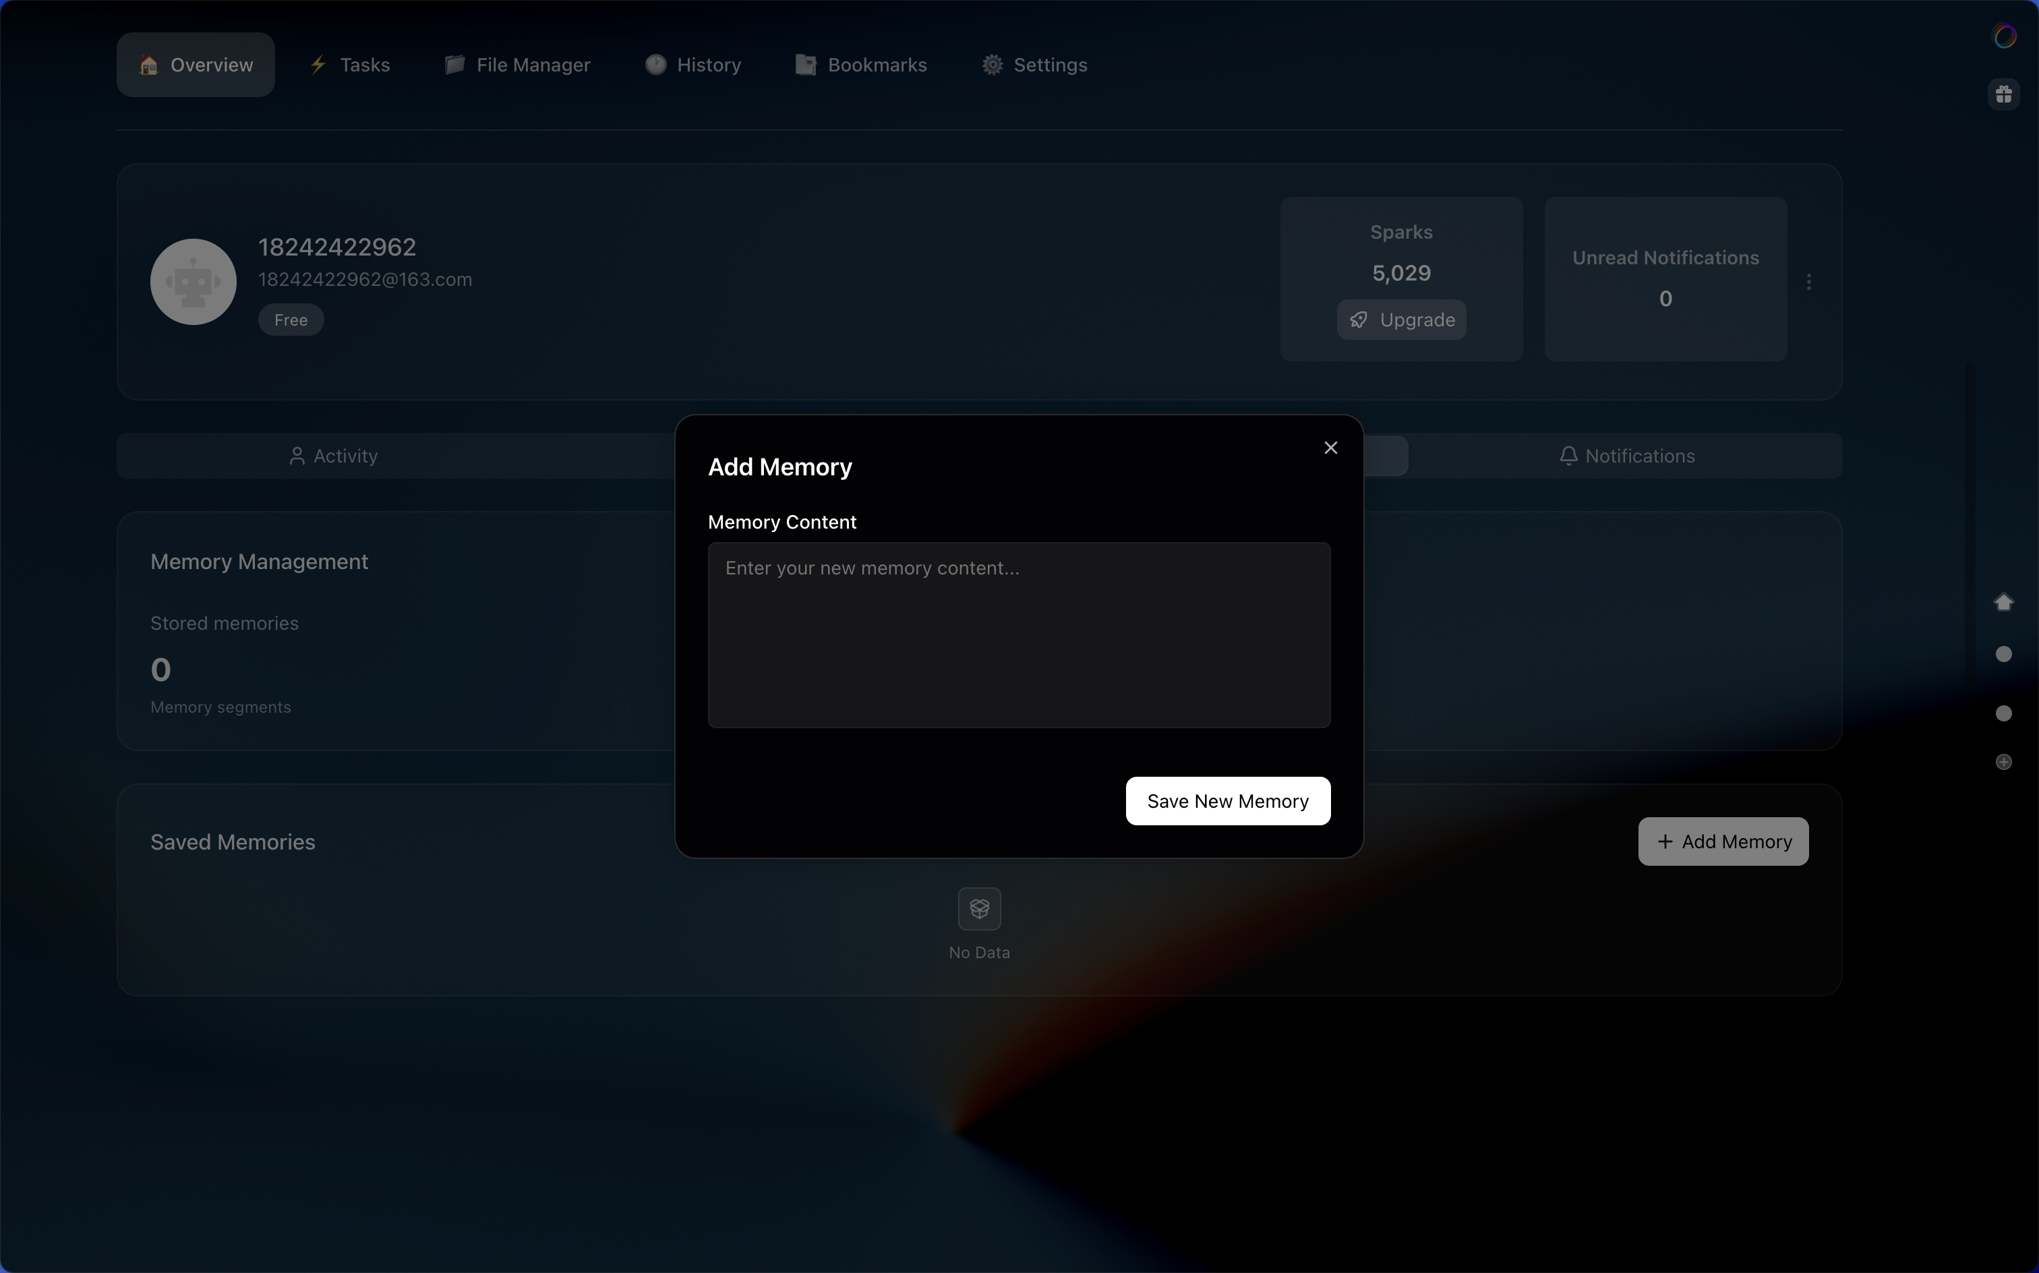
Task: Click the Unread Notifications card
Action: coord(1665,280)
